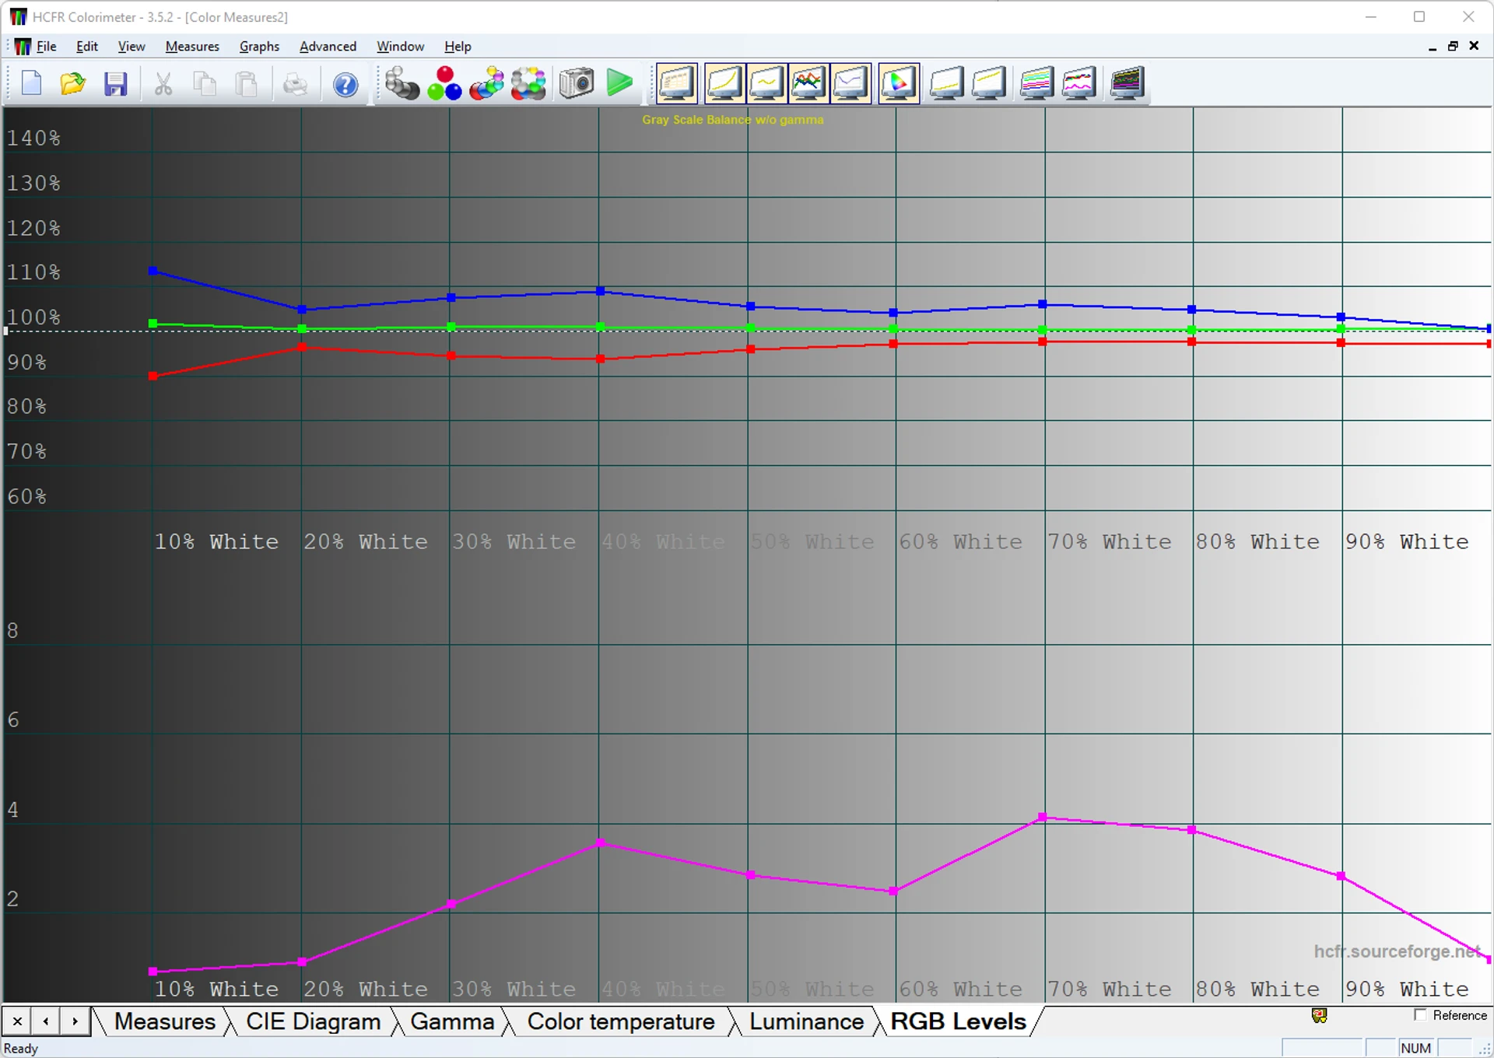
Task: Open the Advanced menu
Action: tap(328, 47)
